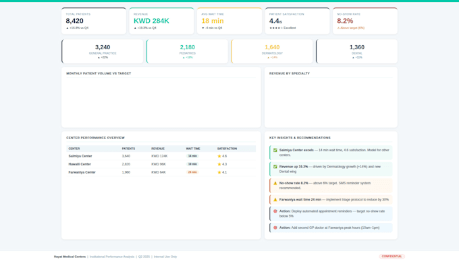
Task: Click the target icon for Deploy automated reminders action
Action: point(275,211)
